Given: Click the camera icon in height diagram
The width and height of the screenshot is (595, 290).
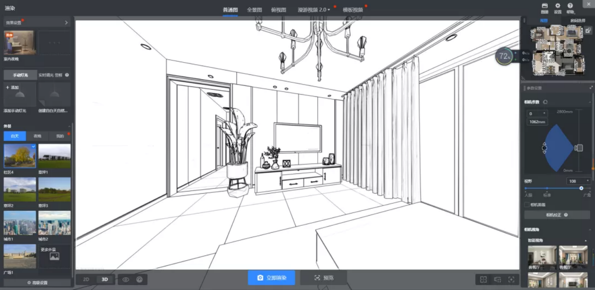Looking at the screenshot, I should tap(579, 148).
